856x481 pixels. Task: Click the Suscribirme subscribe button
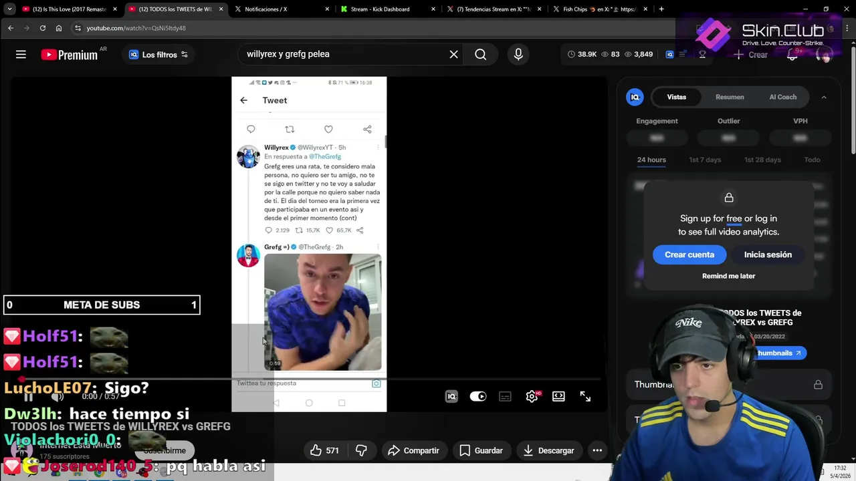coord(165,450)
